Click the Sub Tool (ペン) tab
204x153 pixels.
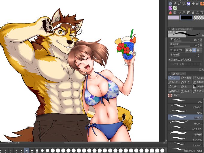pos(178,74)
